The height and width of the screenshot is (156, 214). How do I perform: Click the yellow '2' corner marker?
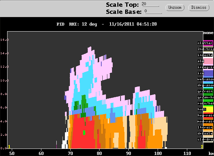point(202,147)
